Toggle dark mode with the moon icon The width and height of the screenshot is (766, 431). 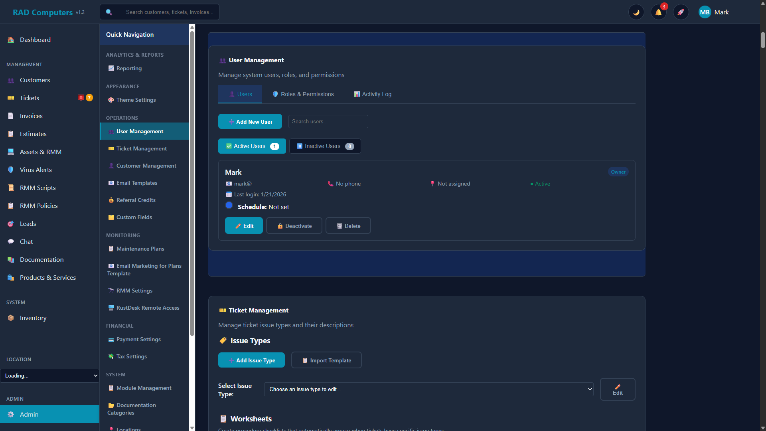tap(636, 12)
